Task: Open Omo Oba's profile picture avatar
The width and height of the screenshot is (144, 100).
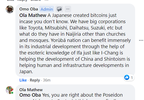Action: 10,9
